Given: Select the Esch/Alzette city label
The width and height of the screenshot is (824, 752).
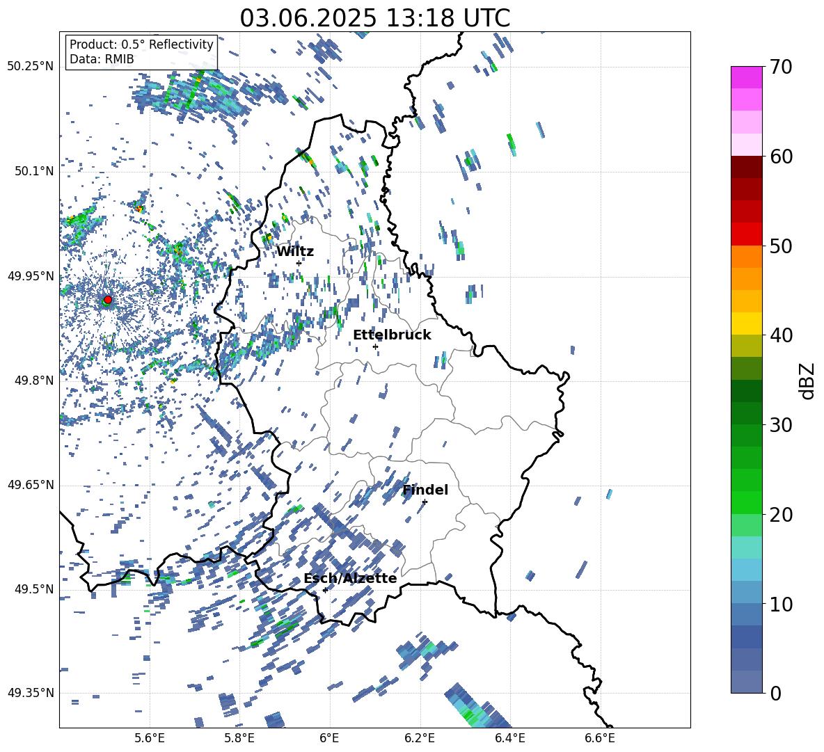Looking at the screenshot, I should tap(350, 578).
